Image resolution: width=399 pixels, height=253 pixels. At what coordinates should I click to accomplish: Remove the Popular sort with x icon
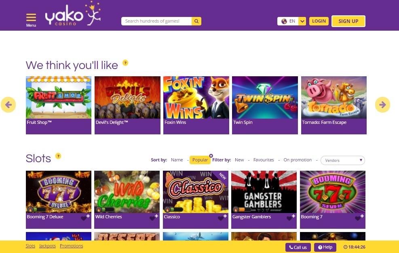point(211,156)
